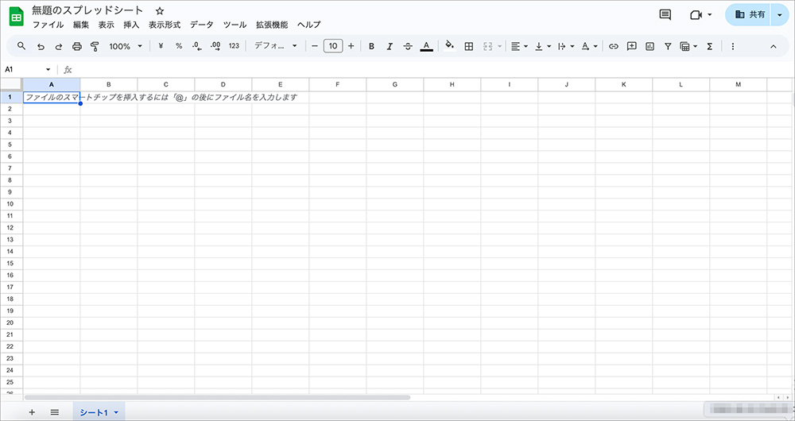Increase decimal places
Screen dimensions: 795x421
215,46
